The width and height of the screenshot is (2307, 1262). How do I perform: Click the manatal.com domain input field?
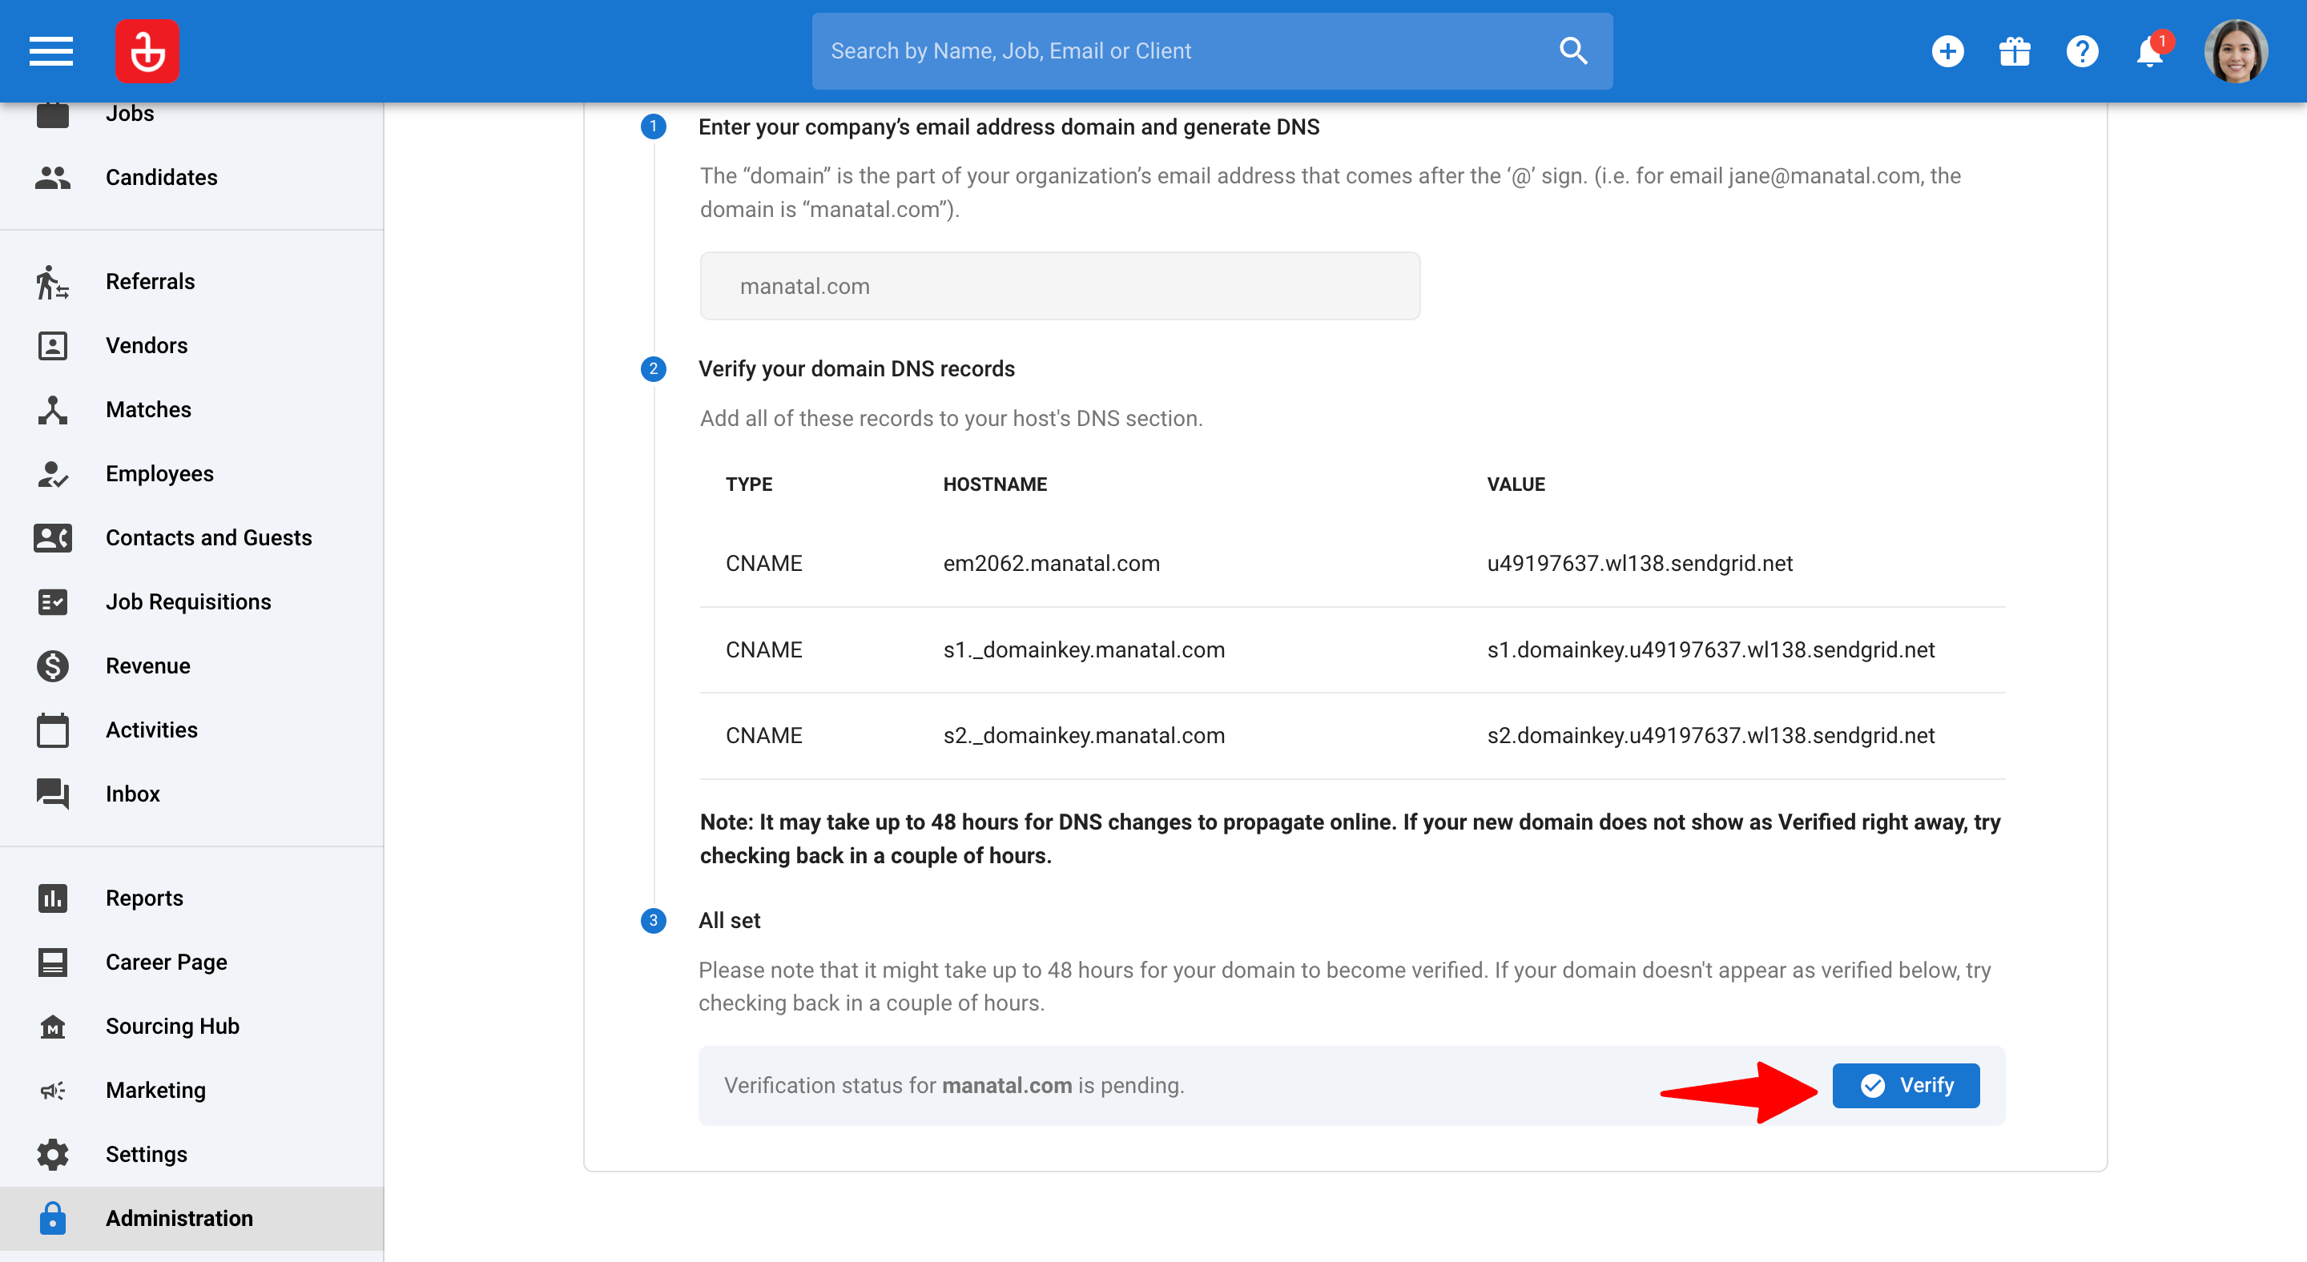click(x=1060, y=287)
